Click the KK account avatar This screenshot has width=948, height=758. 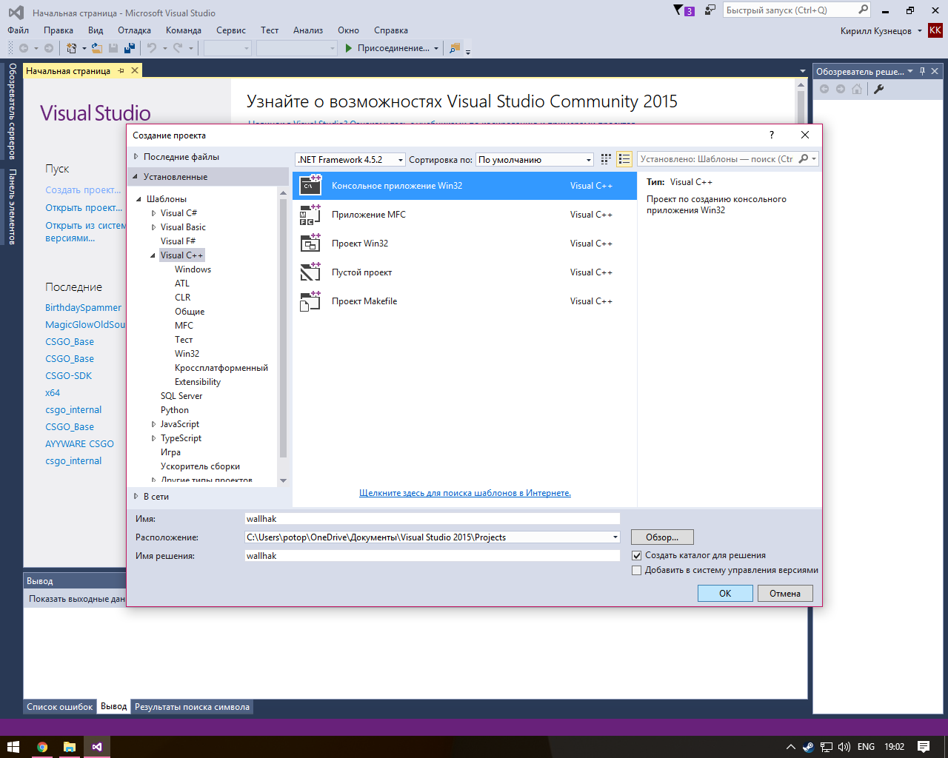coord(935,30)
